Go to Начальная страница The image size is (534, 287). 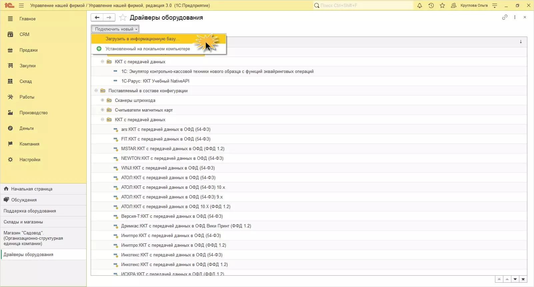(x=43, y=189)
